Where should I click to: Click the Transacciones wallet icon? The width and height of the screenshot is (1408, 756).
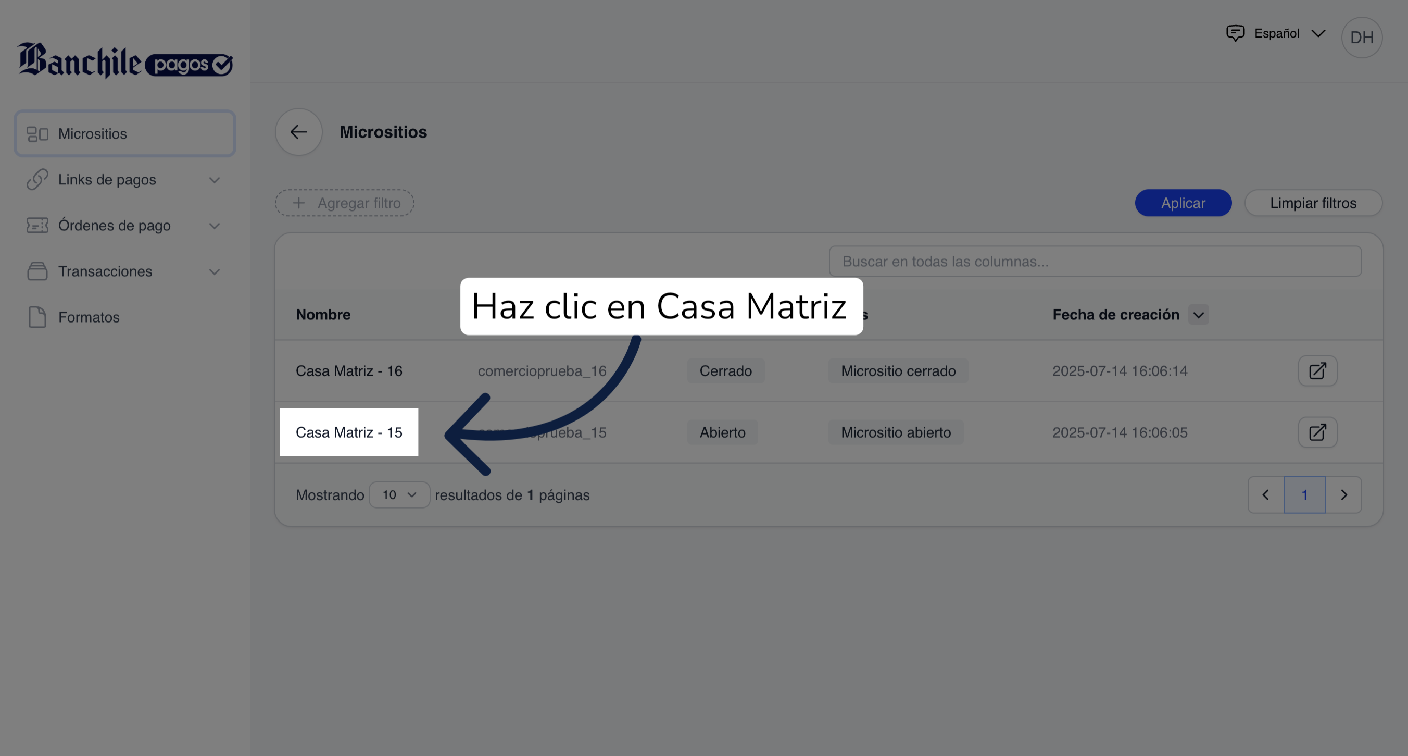coord(37,271)
